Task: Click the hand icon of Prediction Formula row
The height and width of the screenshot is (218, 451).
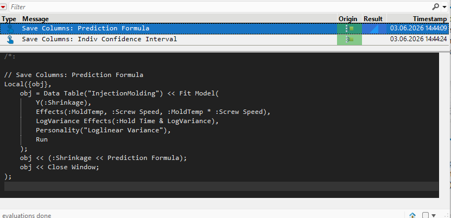Action: tap(10, 28)
